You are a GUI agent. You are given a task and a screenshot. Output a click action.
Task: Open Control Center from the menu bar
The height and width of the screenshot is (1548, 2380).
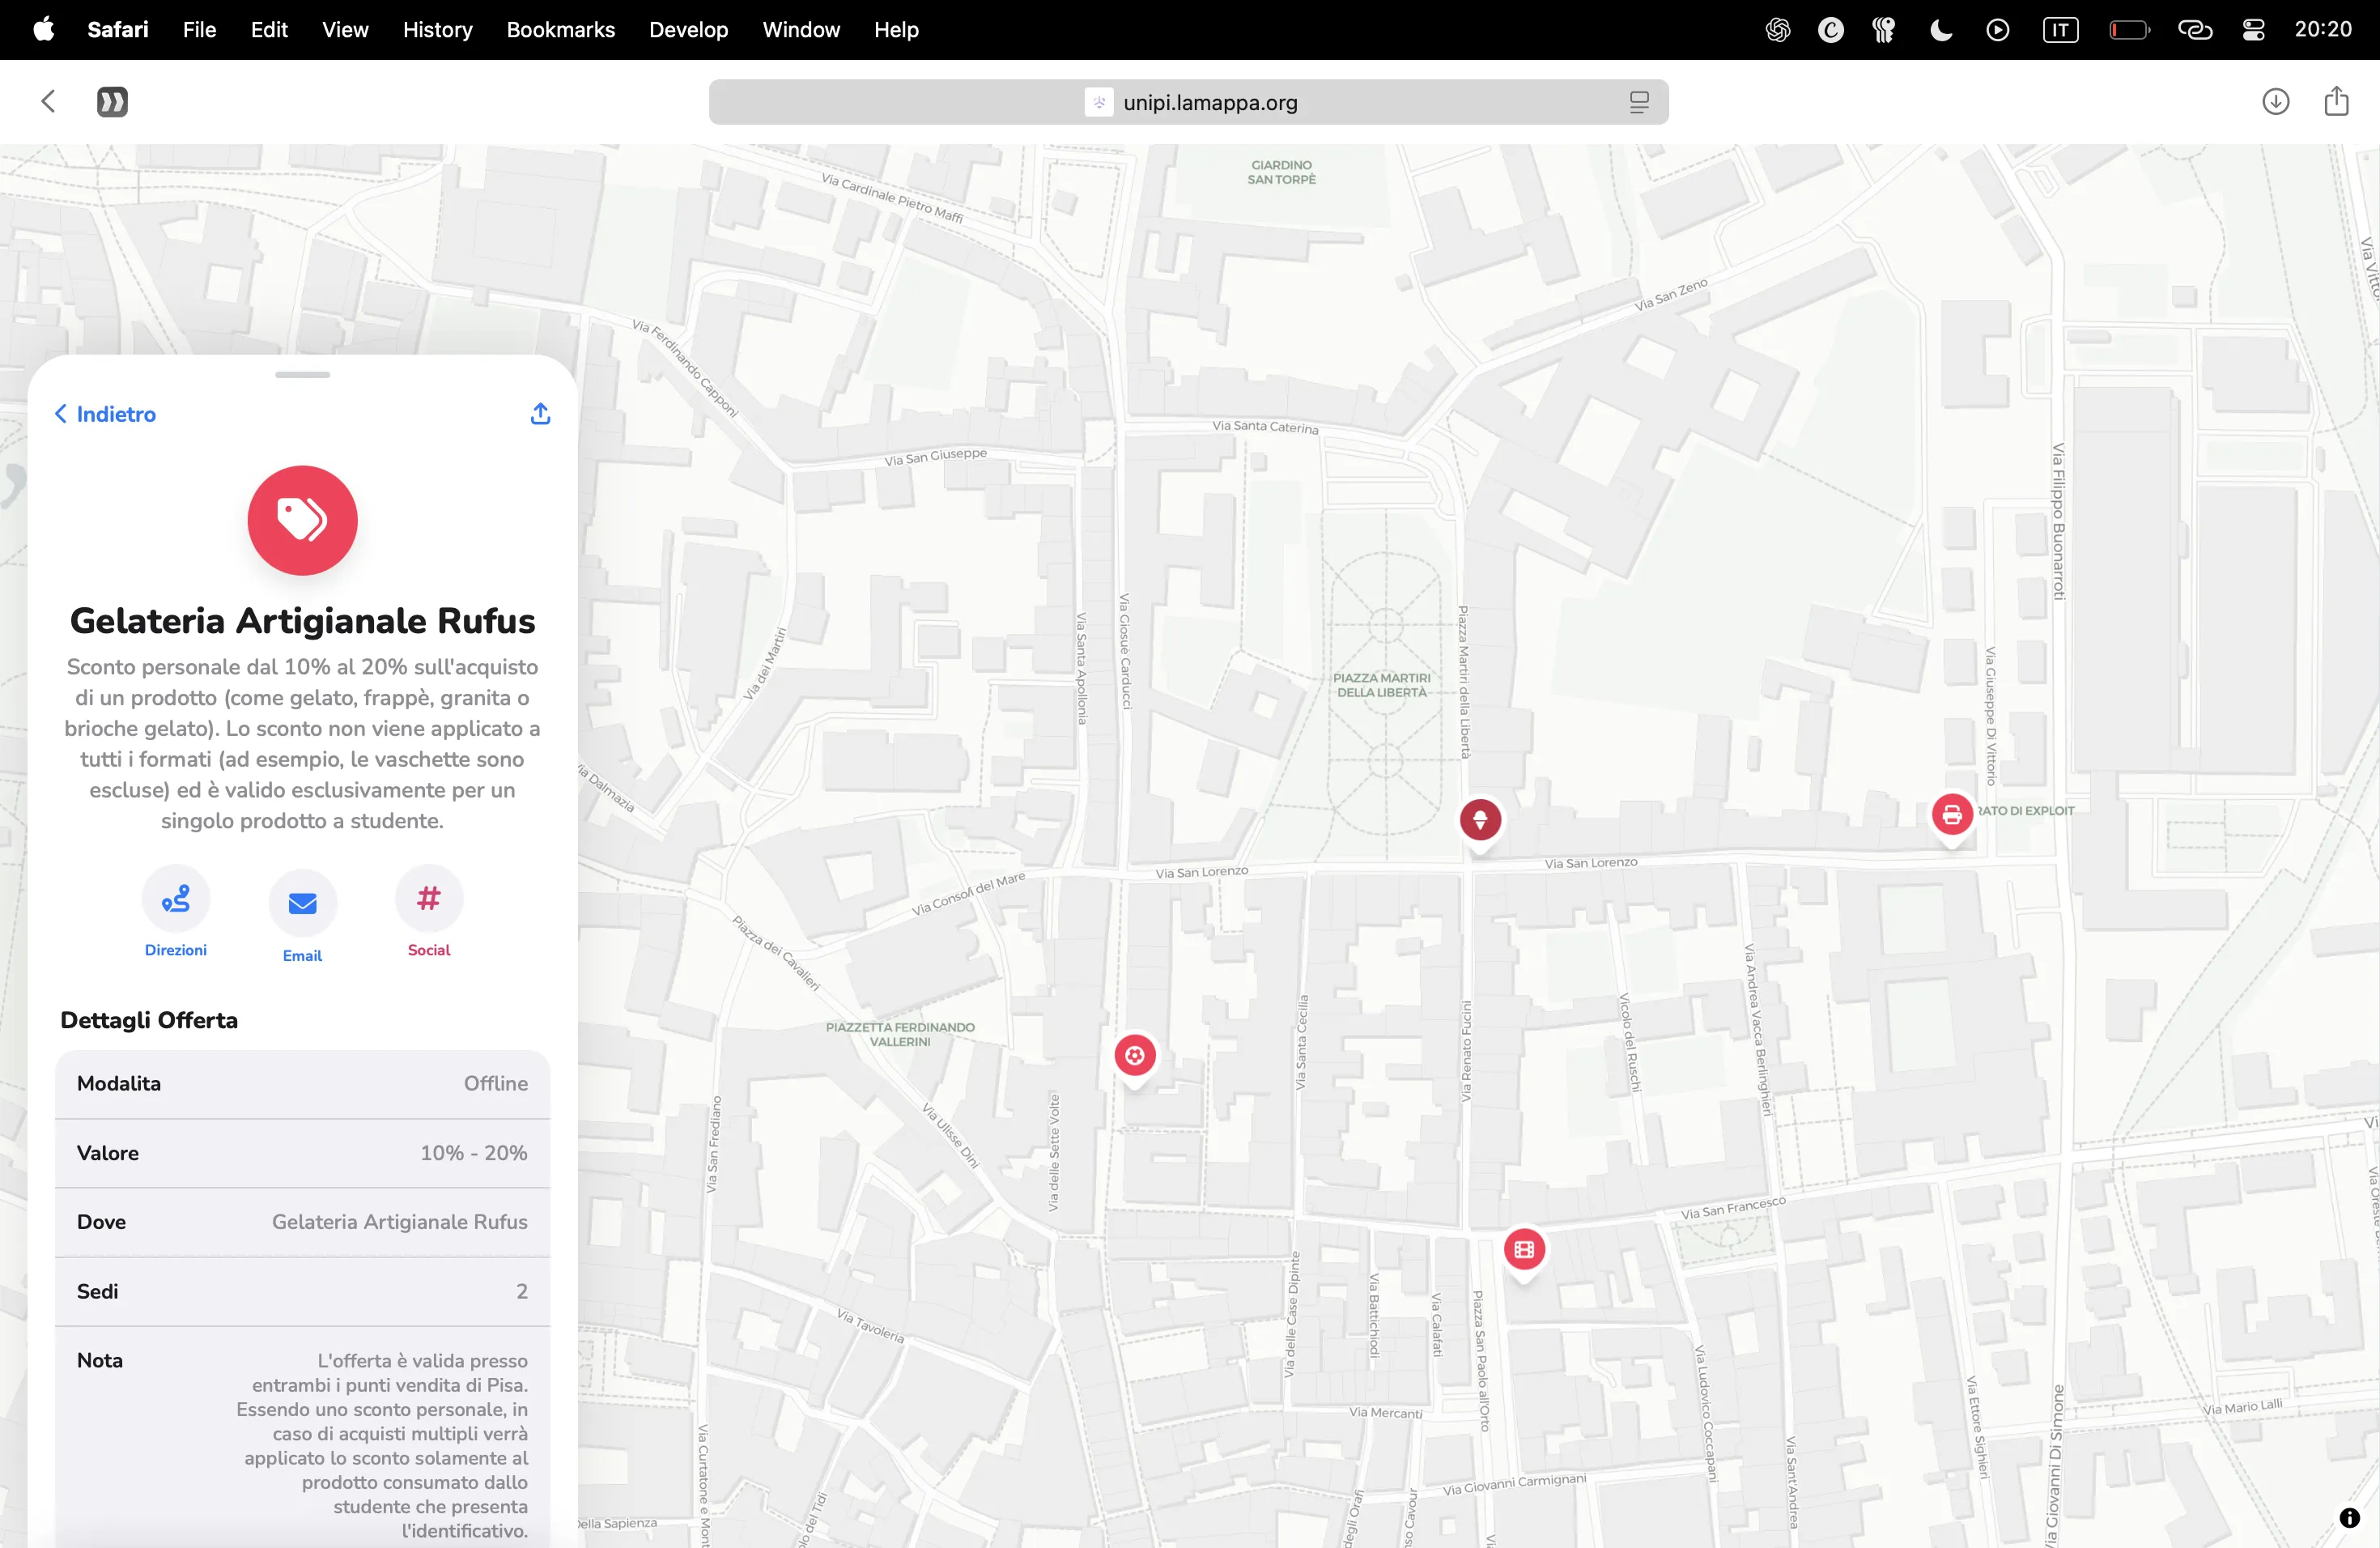[2253, 30]
